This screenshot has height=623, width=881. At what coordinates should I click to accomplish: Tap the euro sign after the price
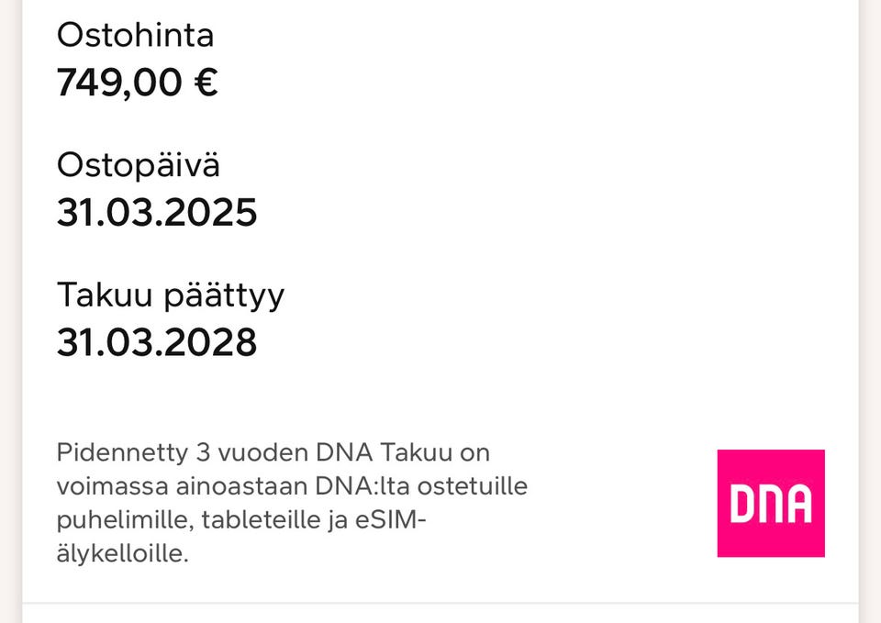[x=205, y=83]
